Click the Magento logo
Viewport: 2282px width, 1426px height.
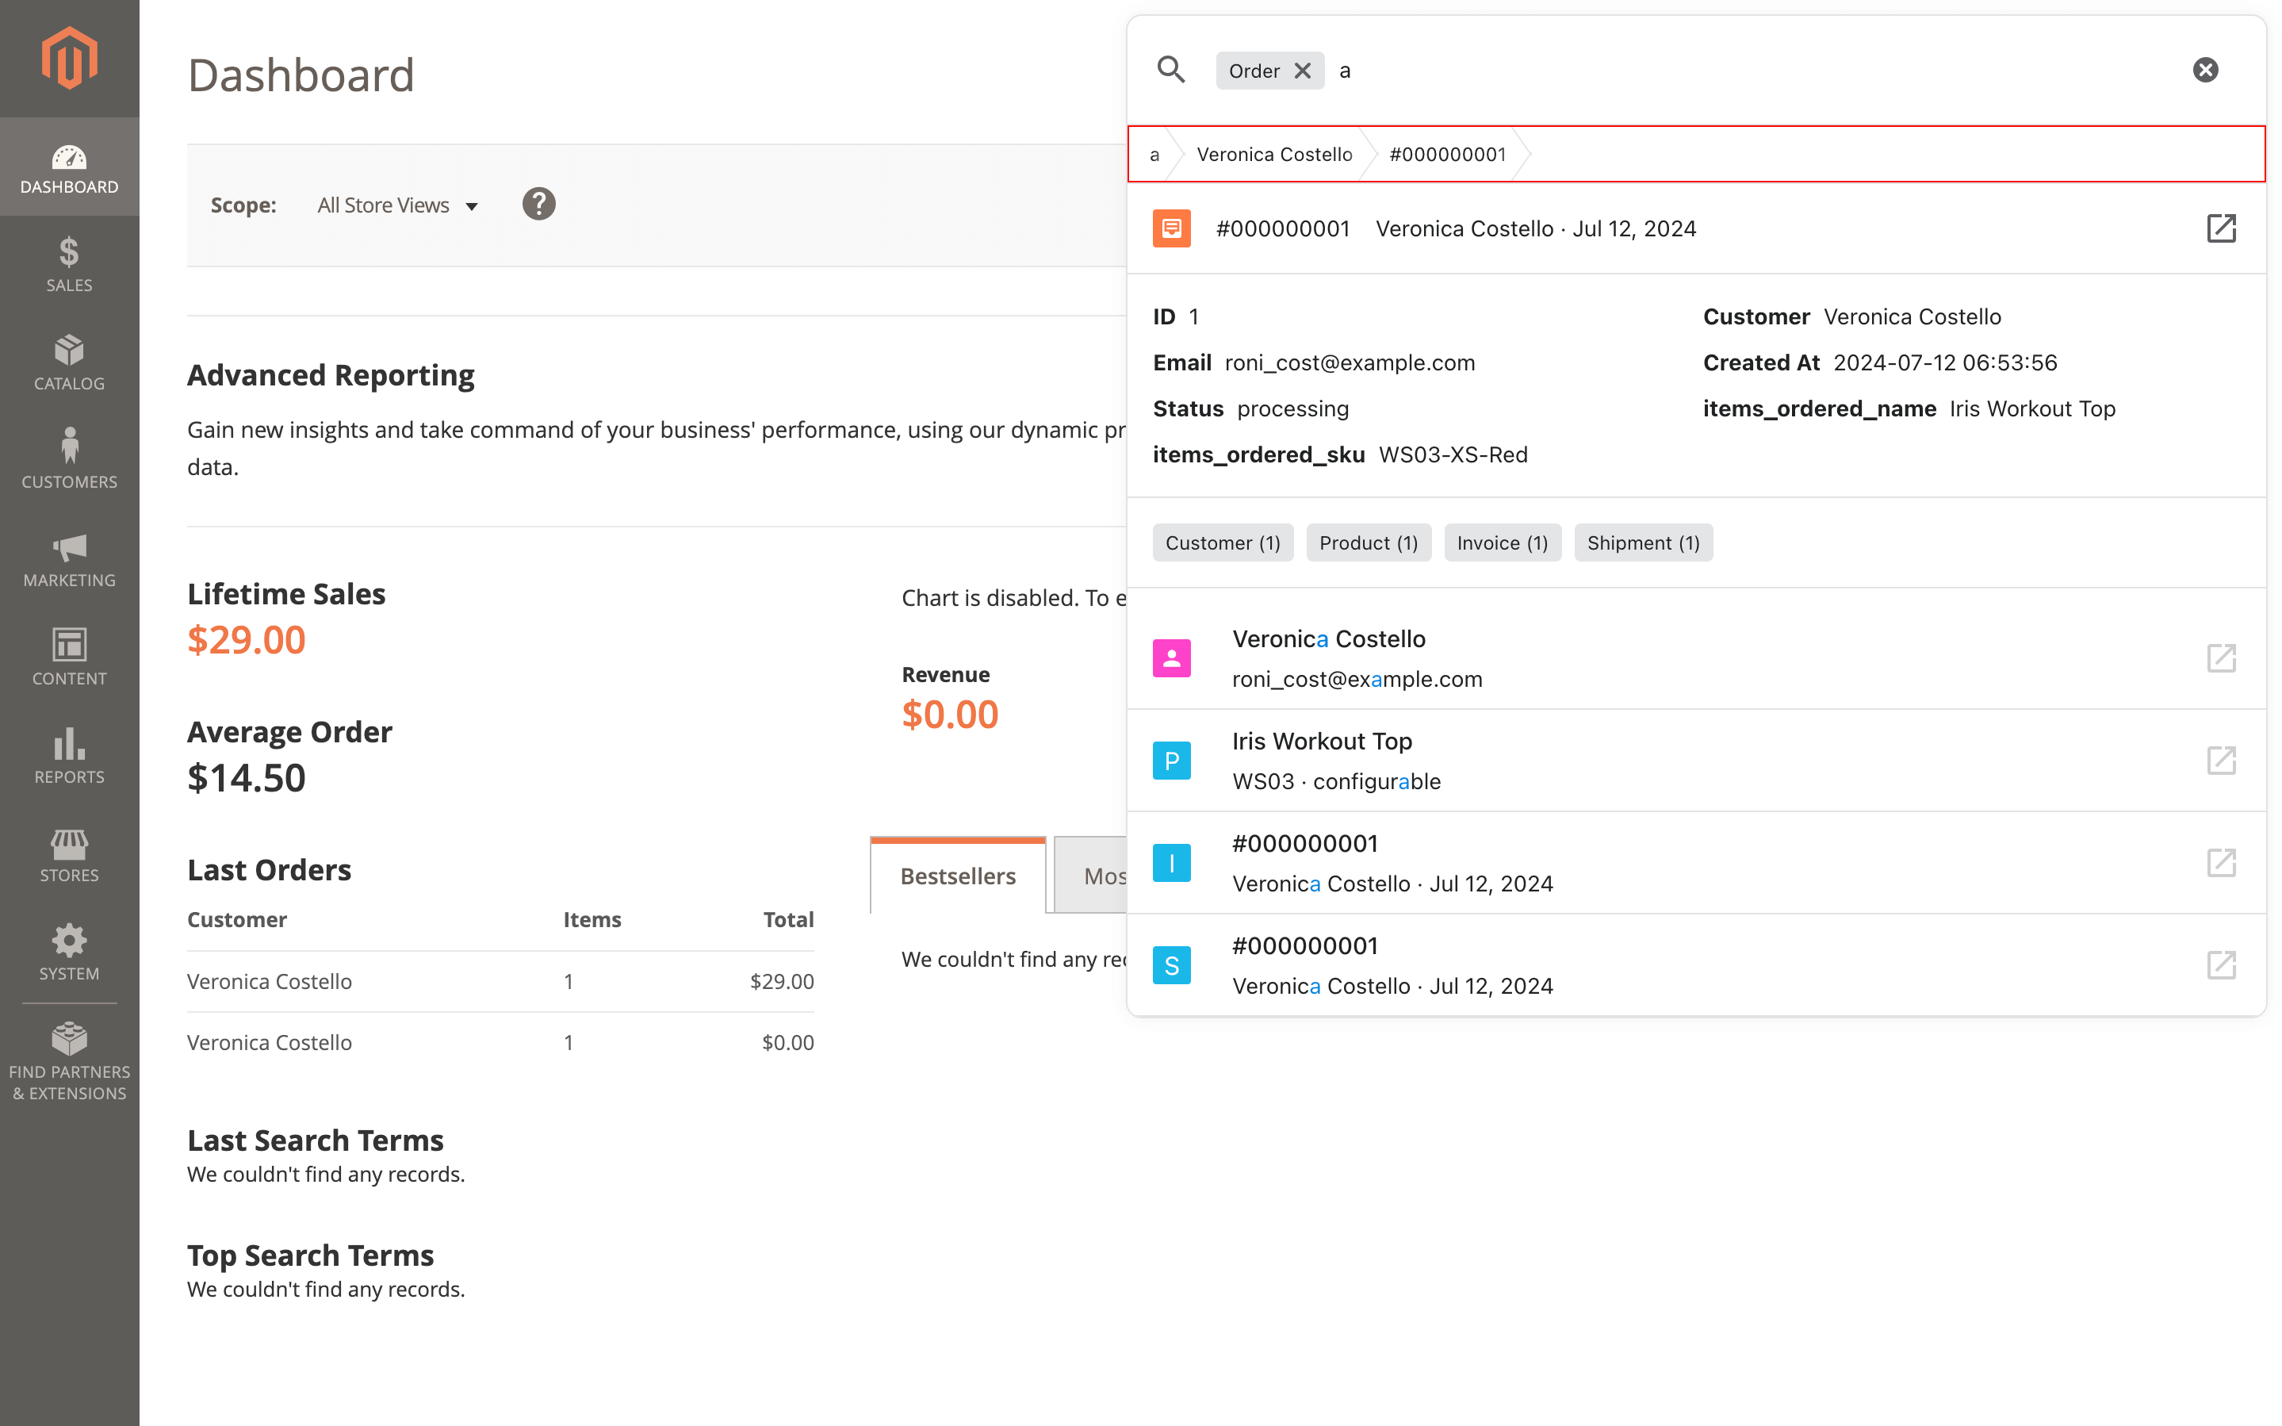[69, 59]
